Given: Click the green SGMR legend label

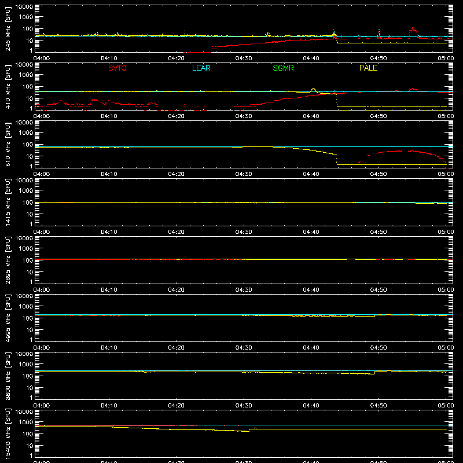Looking at the screenshot, I should [283, 68].
